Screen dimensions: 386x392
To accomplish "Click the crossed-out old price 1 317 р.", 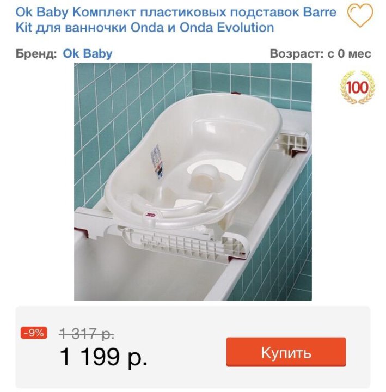I will click(x=87, y=334).
